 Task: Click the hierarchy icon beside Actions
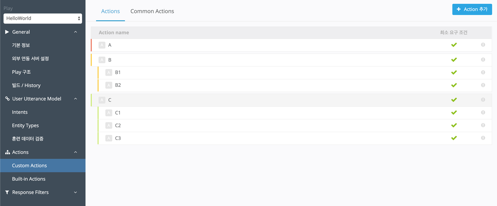tap(7, 152)
